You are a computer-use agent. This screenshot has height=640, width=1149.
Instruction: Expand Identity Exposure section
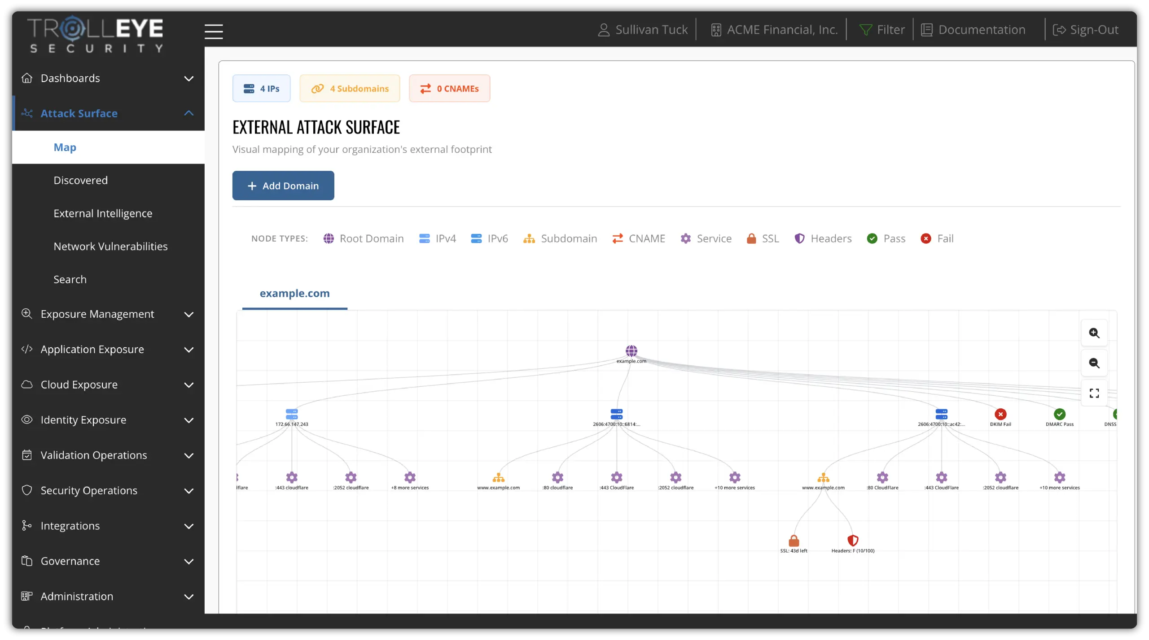point(108,420)
